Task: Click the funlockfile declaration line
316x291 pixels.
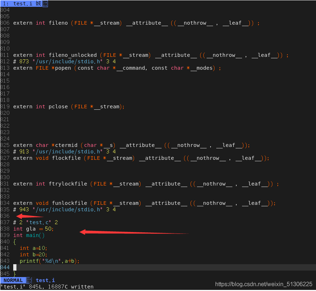Action: (144, 203)
